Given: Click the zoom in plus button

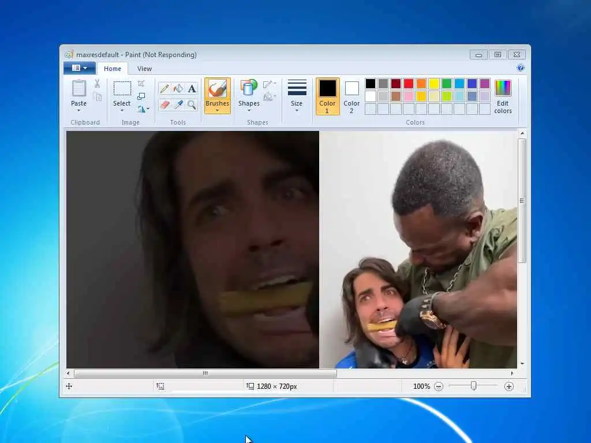Looking at the screenshot, I should (x=509, y=386).
